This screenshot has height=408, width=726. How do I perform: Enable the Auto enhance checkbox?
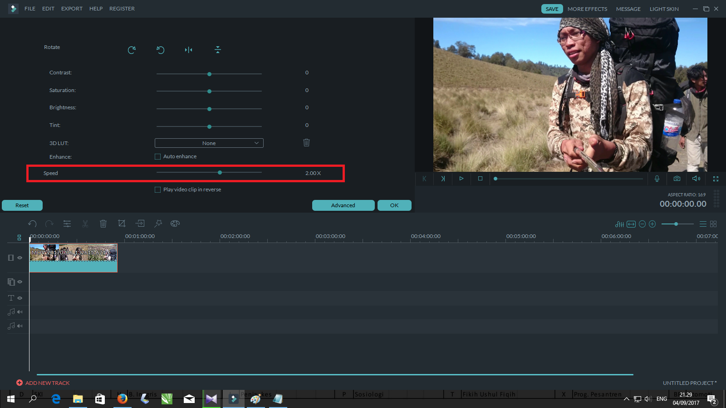[x=157, y=156]
